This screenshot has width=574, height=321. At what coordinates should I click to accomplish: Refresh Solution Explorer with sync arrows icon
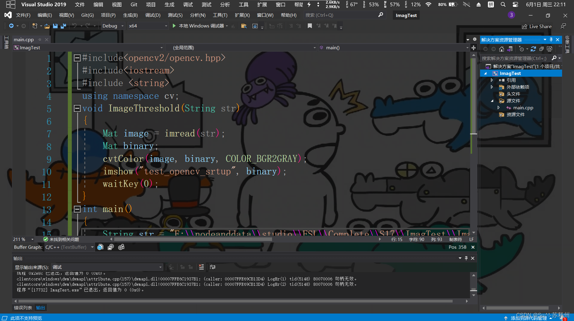[x=533, y=49]
